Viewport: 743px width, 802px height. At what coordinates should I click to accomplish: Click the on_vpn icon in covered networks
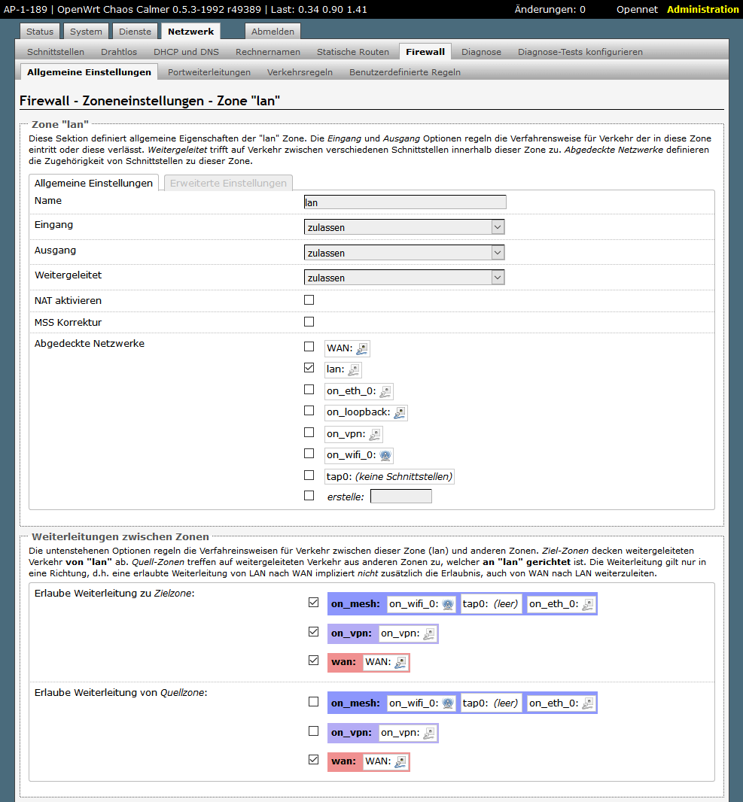tap(374, 434)
